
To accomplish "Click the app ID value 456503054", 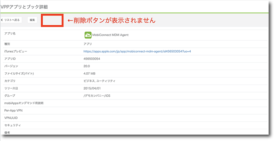I will point(92,59).
